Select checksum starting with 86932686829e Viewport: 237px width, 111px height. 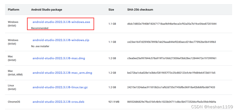coord(172,102)
